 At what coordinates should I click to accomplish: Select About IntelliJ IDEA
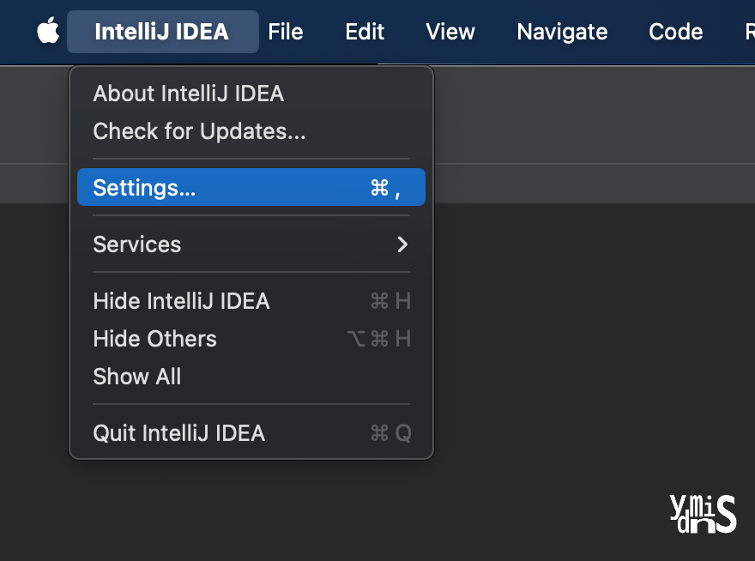coord(188,93)
